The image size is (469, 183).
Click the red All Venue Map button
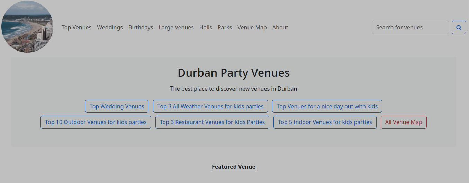(x=404, y=122)
